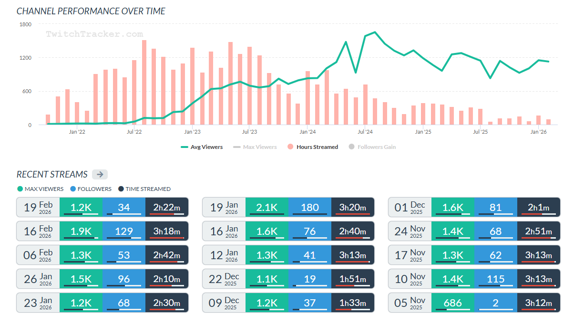Click 3h18m time streamed on 16 Feb
This screenshot has width=584, height=326.
coord(167,231)
